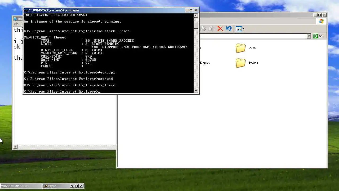Restore the minimized Mypal window
339x191 pixels.
pos(72,186)
